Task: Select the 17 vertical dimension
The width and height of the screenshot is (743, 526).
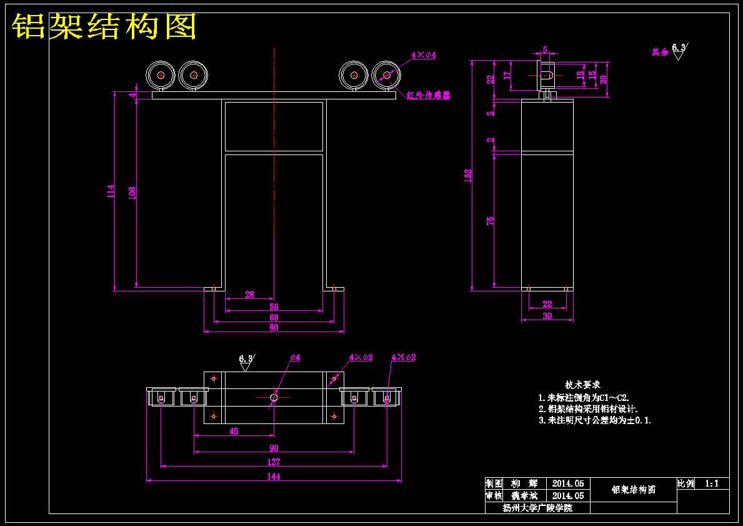Action: tap(507, 75)
